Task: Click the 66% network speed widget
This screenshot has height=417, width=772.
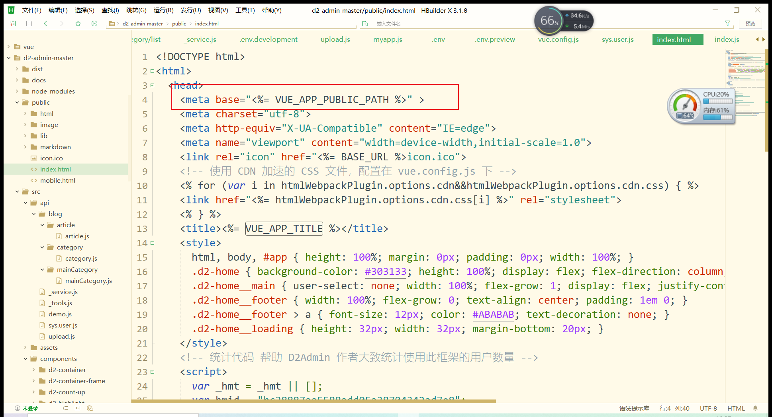Action: point(564,21)
